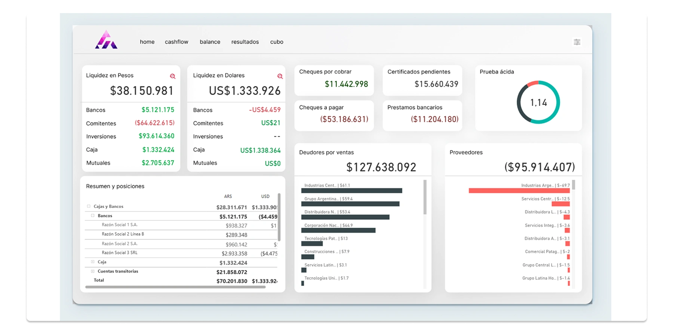Navigate to the cubo page
This screenshot has width=673, height=334.
pos(277,42)
